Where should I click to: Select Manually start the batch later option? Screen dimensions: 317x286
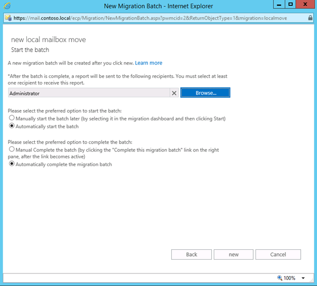pos(12,118)
